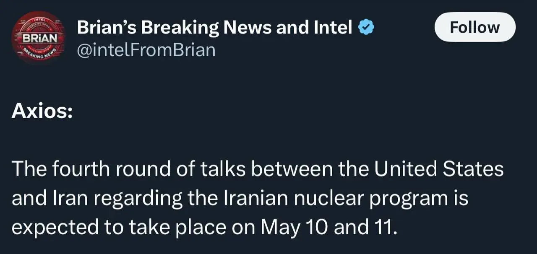The width and height of the screenshot is (537, 254).
Task: Click the Follow button
Action: point(474,27)
